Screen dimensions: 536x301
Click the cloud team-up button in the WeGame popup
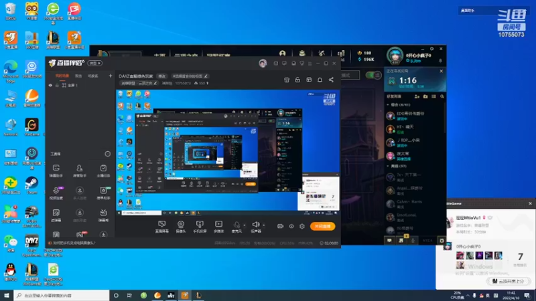pyautogui.click(x=509, y=281)
